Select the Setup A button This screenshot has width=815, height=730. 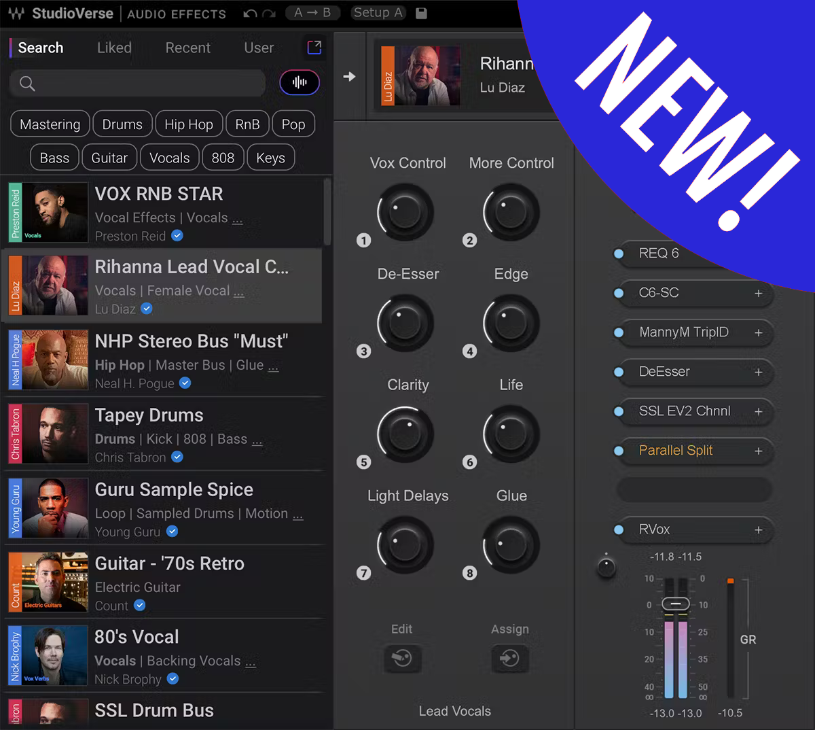(x=378, y=13)
